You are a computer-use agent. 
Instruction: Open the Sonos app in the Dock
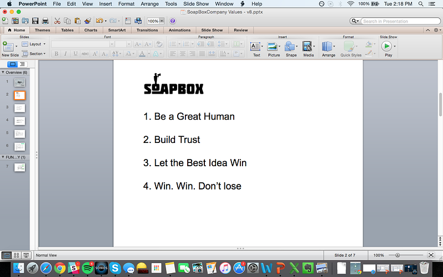(101, 268)
